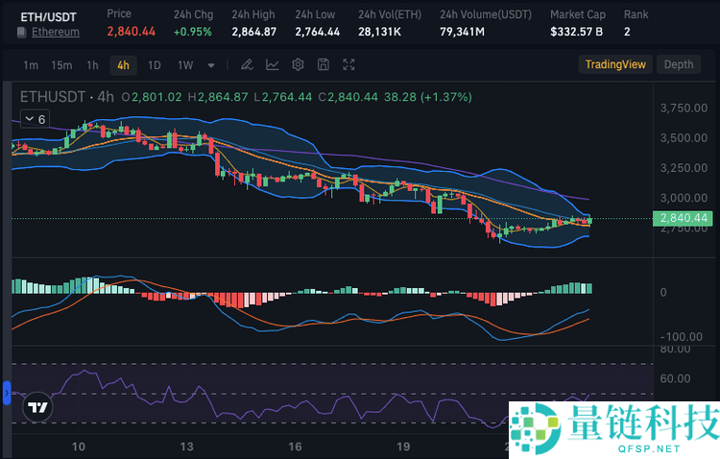
Task: Click the Ethereum coin icon
Action: click(21, 33)
